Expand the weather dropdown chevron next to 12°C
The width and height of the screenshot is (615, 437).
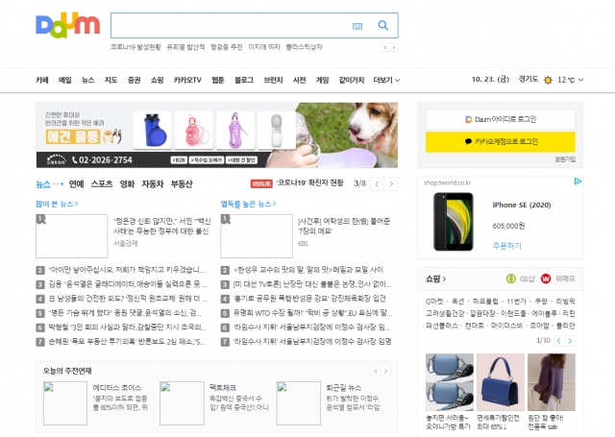[580, 80]
